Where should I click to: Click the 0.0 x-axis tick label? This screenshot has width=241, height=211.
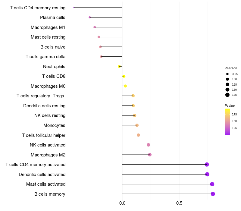122,203
